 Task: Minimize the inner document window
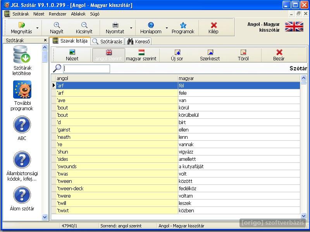pos(291,14)
